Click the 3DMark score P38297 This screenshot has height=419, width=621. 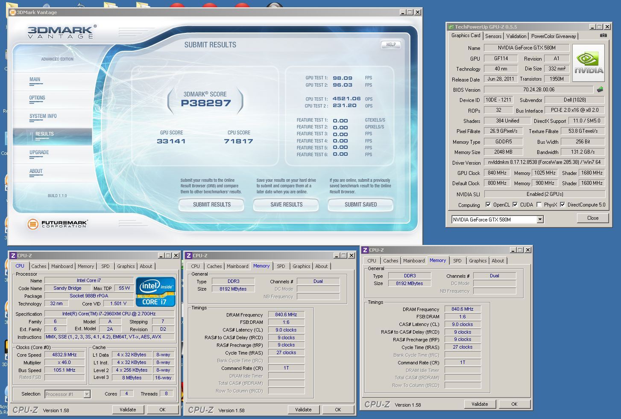[206, 103]
